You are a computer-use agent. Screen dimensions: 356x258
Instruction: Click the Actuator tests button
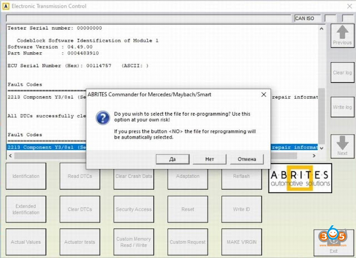point(80,242)
